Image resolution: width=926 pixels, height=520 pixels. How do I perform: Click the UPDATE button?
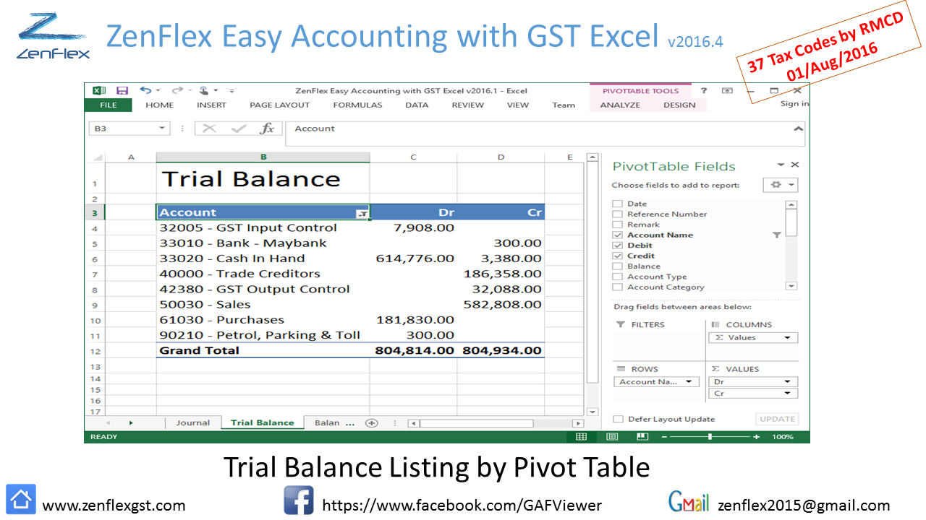point(778,419)
